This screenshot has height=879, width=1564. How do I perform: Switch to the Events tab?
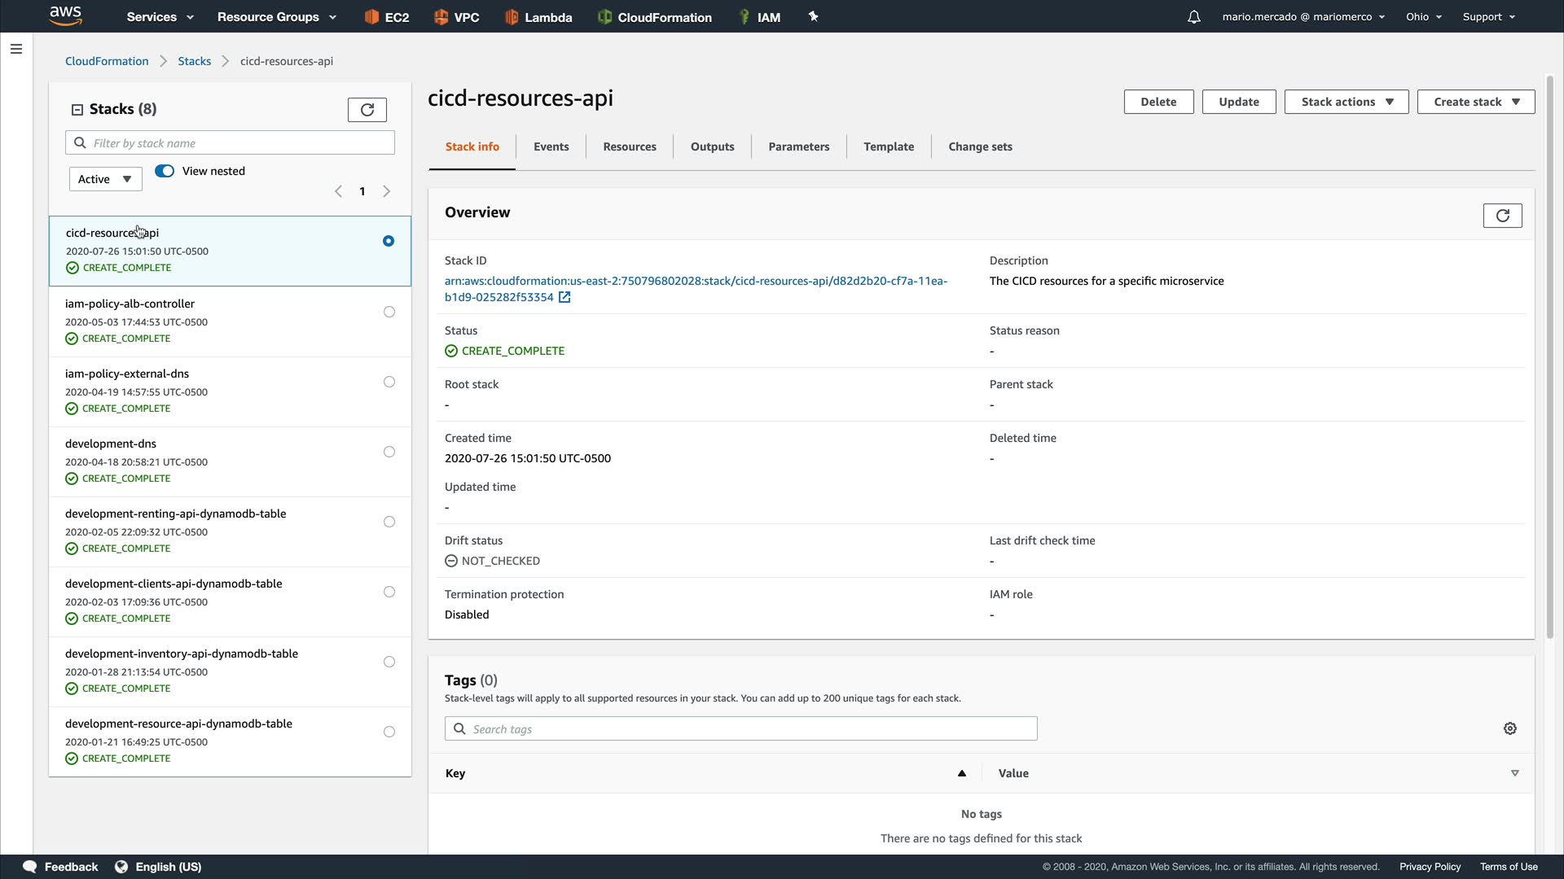click(551, 146)
